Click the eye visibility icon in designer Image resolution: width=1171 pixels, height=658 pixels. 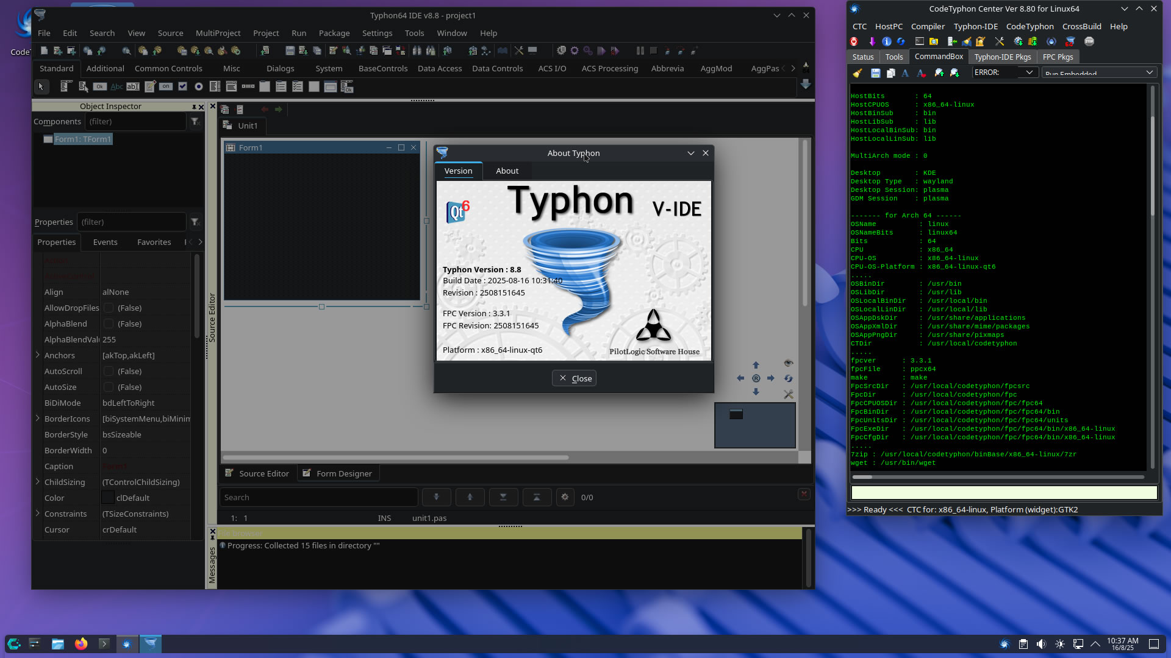click(788, 363)
